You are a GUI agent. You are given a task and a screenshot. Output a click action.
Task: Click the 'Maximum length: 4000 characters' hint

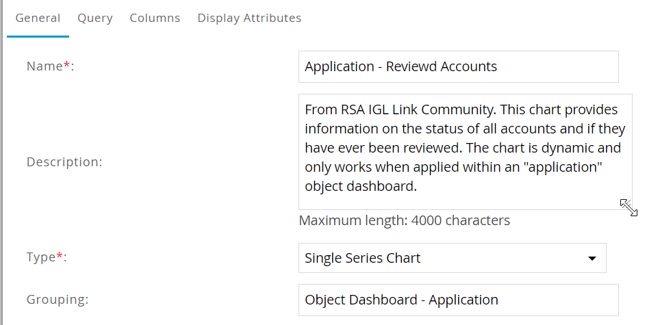pyautogui.click(x=404, y=221)
